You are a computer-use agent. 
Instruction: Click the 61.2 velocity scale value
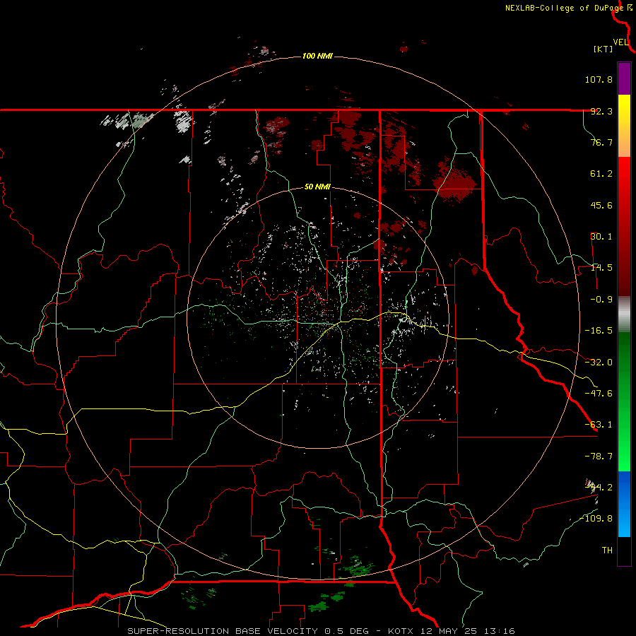(601, 174)
